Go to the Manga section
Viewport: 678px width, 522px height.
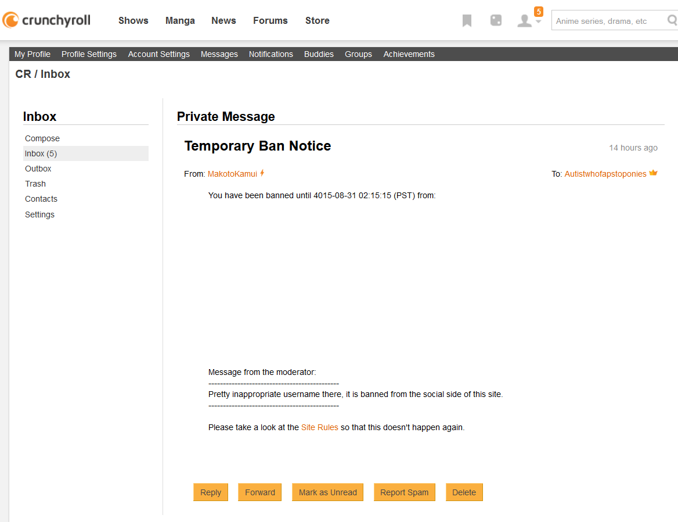(180, 20)
